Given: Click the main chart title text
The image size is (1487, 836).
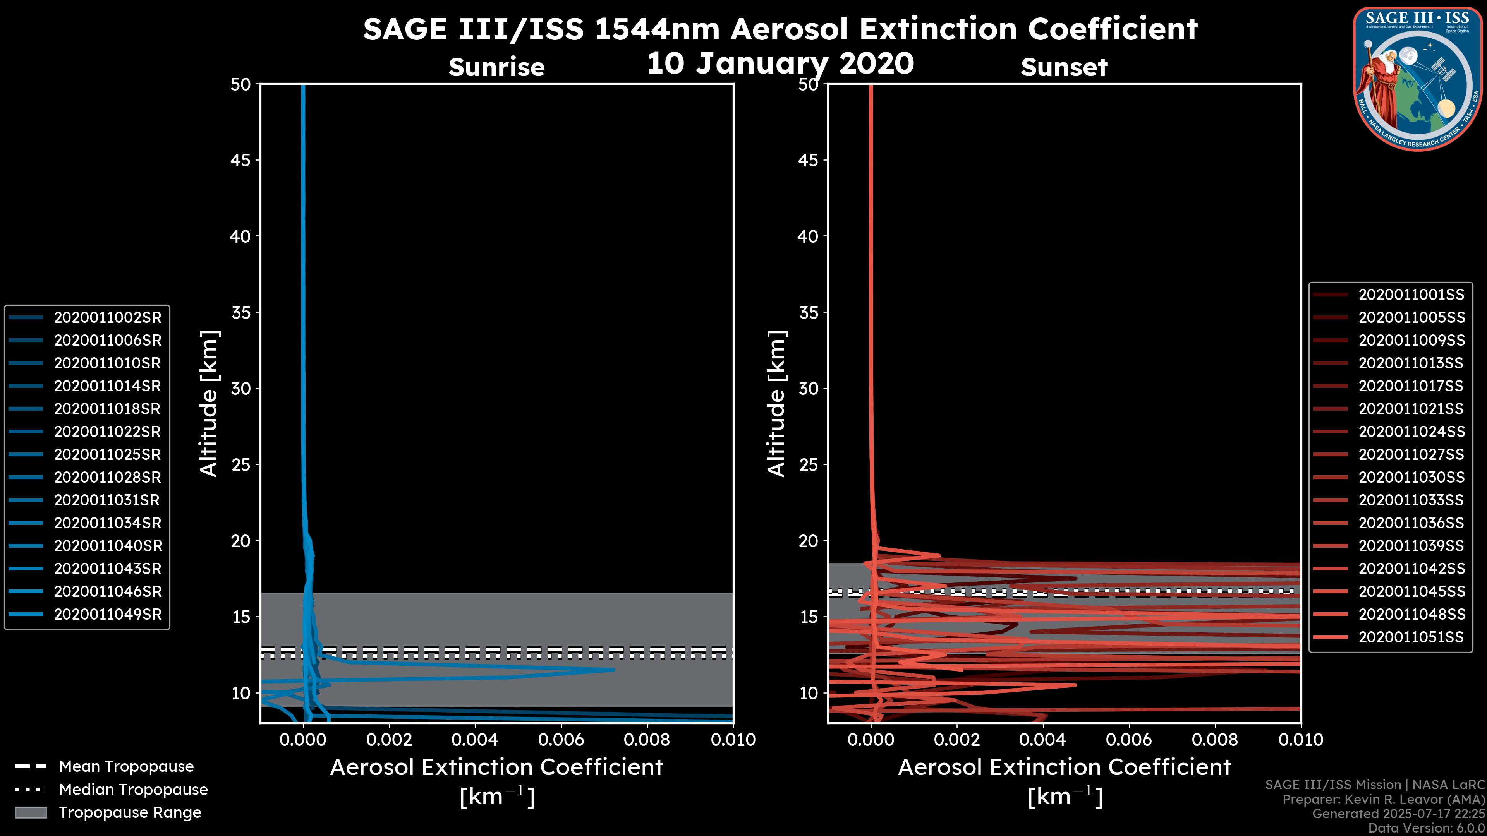Looking at the screenshot, I should point(780,29).
